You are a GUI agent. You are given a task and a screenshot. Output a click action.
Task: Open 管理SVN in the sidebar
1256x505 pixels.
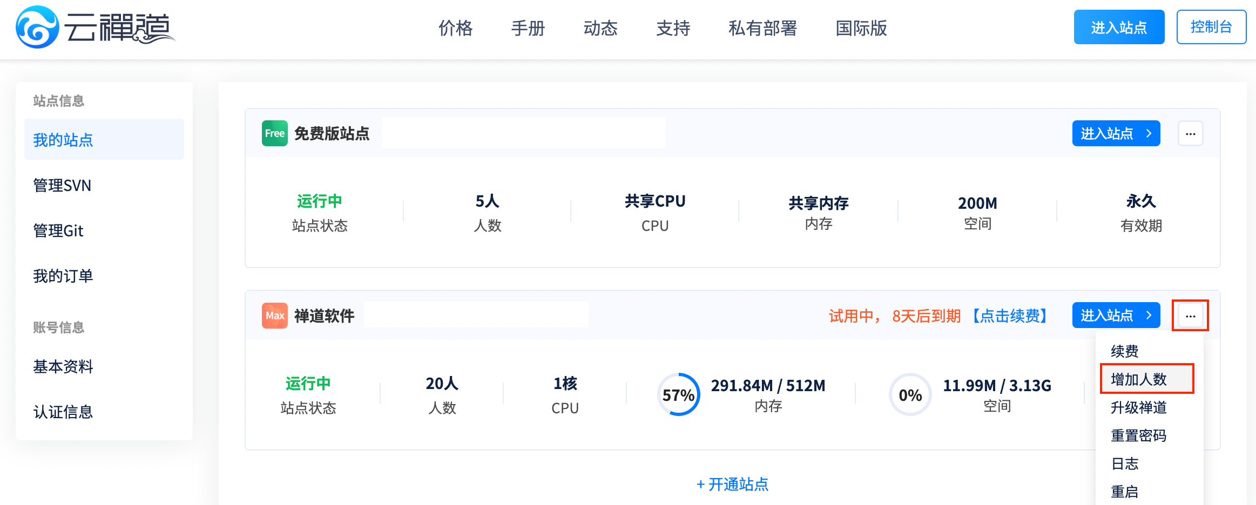pyautogui.click(x=62, y=186)
